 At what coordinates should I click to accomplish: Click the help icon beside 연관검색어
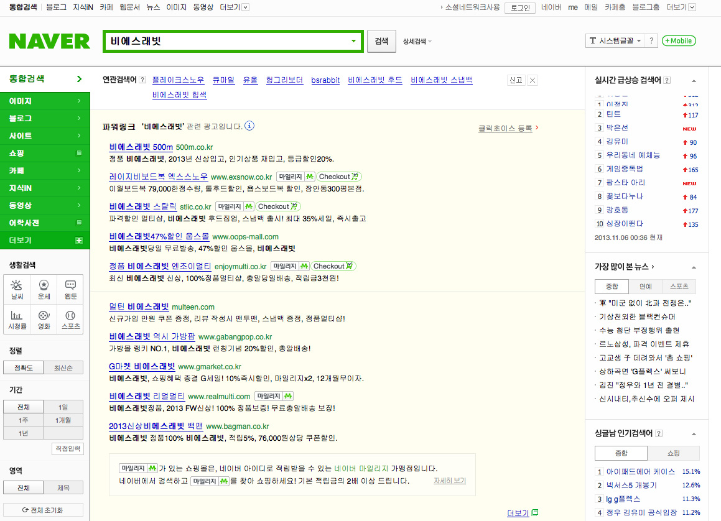pos(142,80)
